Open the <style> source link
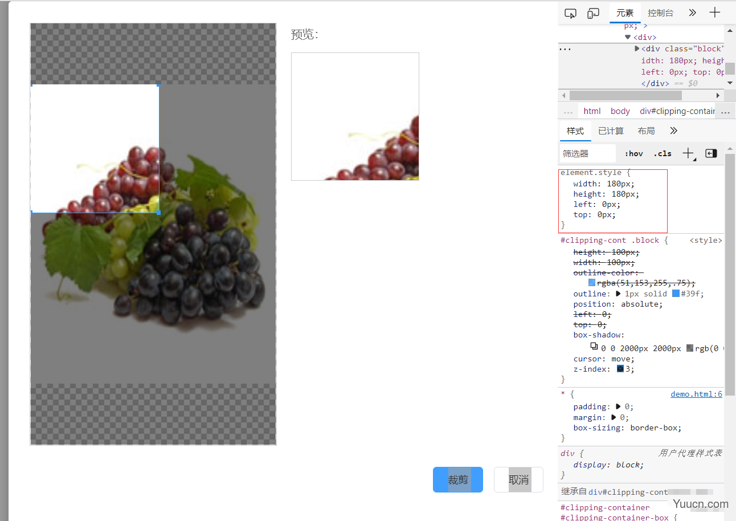The width and height of the screenshot is (736, 521). 706,241
